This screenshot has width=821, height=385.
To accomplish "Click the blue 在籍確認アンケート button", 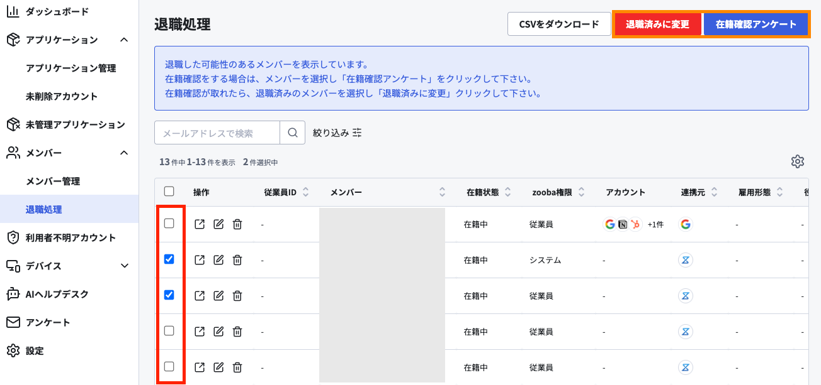I will pos(756,24).
